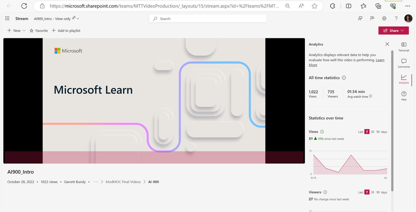416x212 pixels.
Task: Click the Analytics panel scrollbar
Action: (x=392, y=121)
